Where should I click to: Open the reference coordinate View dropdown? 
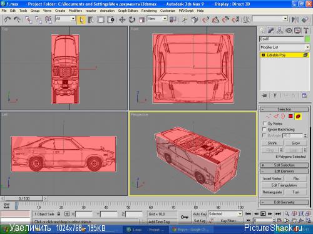pyautogui.click(x=157, y=19)
